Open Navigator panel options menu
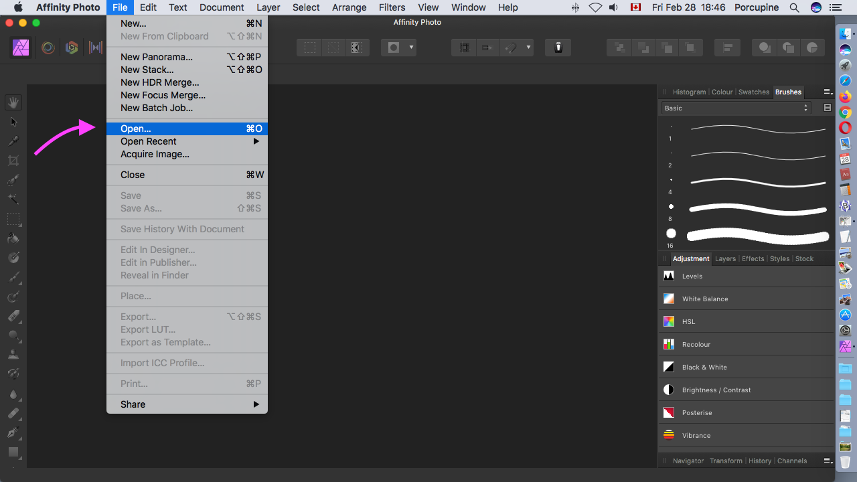Image resolution: width=857 pixels, height=482 pixels. [x=828, y=461]
